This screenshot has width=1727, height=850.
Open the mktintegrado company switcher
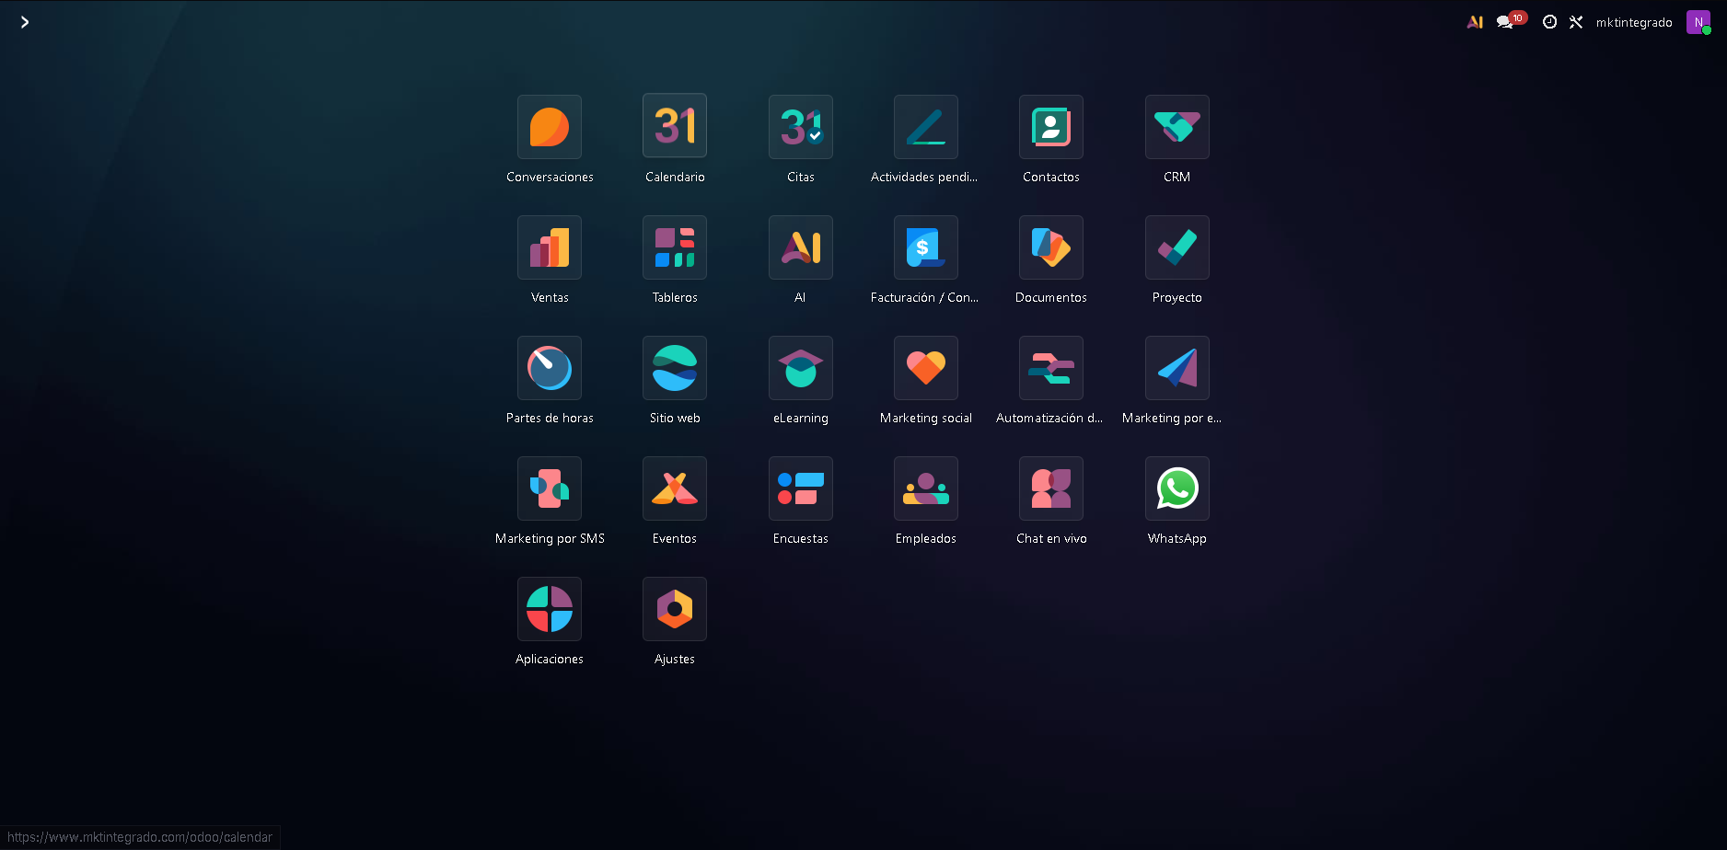click(1633, 22)
